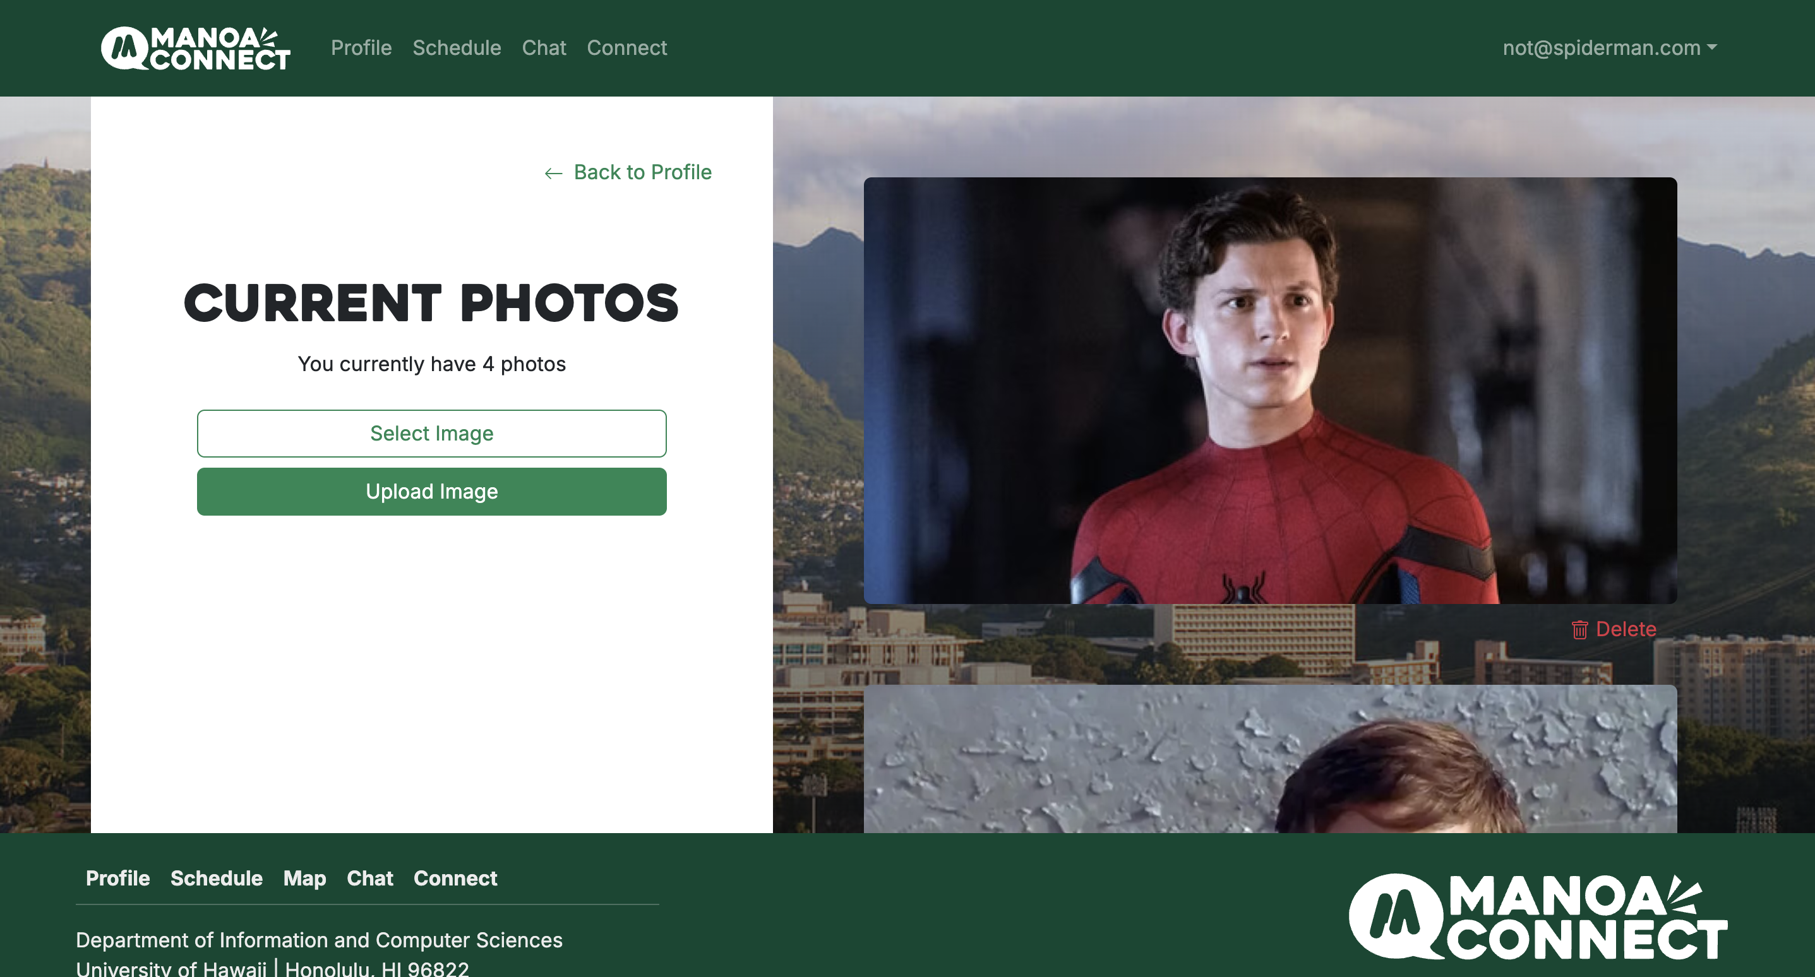This screenshot has width=1815, height=977.
Task: Click the second partially visible photo
Action: pos(1269,759)
